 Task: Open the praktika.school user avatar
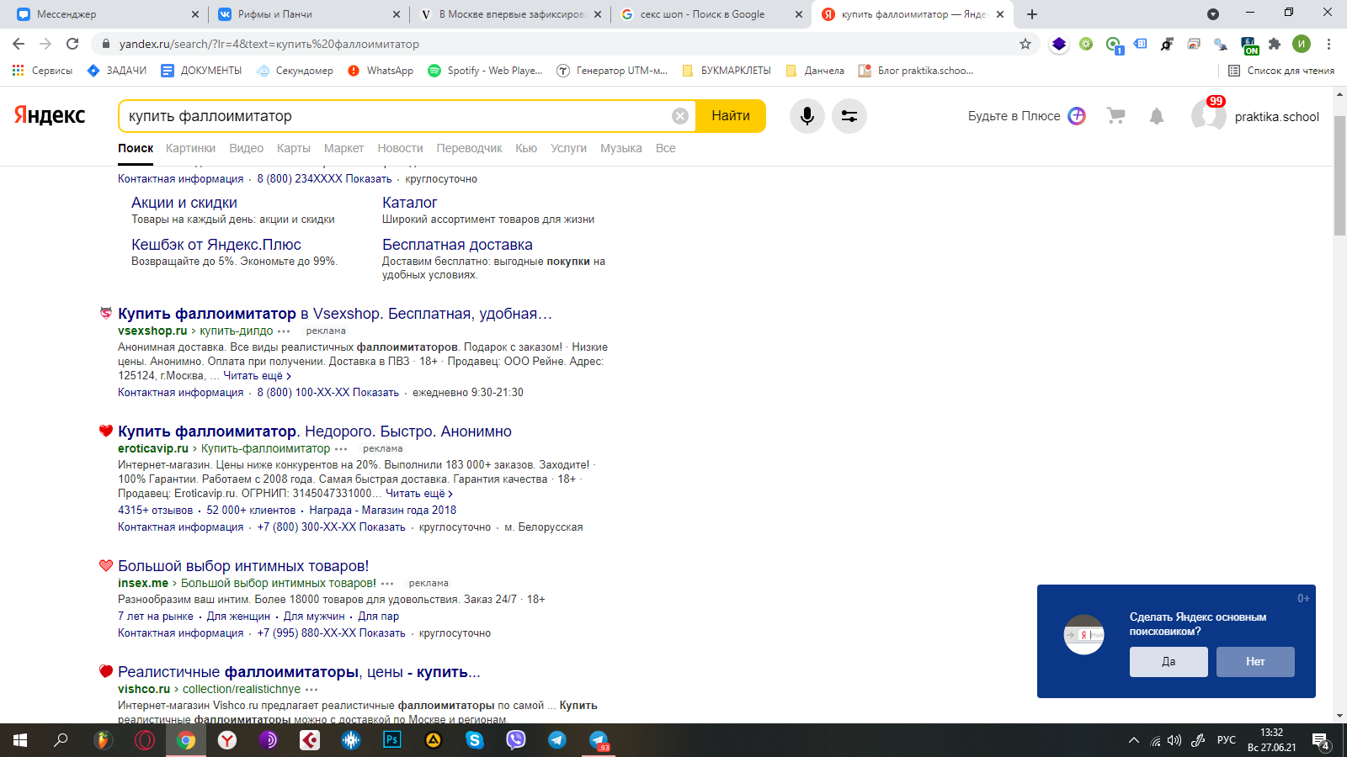[1208, 116]
